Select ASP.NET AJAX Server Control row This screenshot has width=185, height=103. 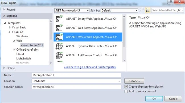point(88,55)
